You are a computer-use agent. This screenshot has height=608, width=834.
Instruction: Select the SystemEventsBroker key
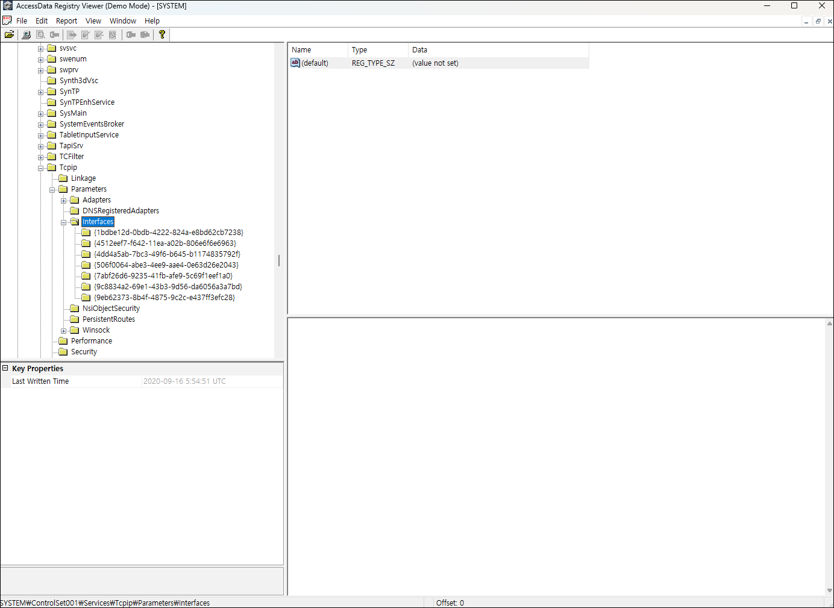(x=92, y=124)
